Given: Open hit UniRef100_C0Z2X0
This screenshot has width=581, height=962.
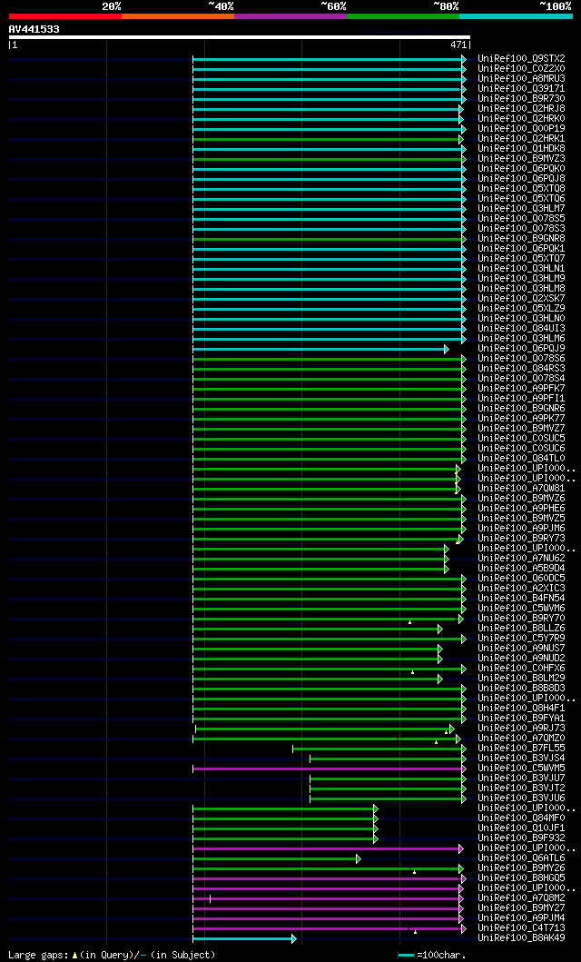Looking at the screenshot, I should 522,68.
